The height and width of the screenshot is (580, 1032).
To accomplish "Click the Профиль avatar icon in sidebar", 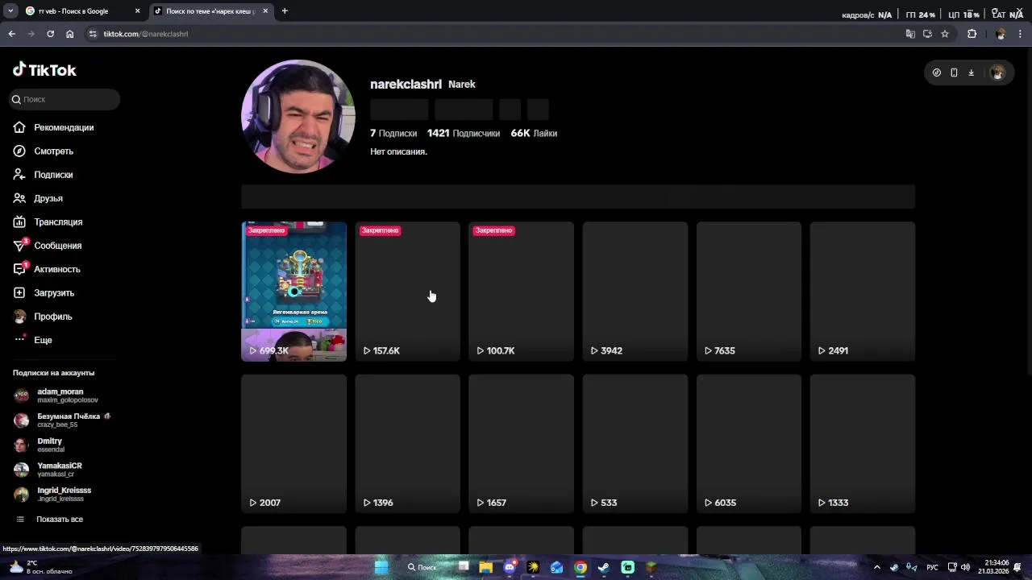I will [19, 317].
